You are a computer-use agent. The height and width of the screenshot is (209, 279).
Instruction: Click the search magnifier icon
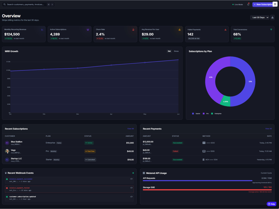pyautogui.click(x=5, y=4)
